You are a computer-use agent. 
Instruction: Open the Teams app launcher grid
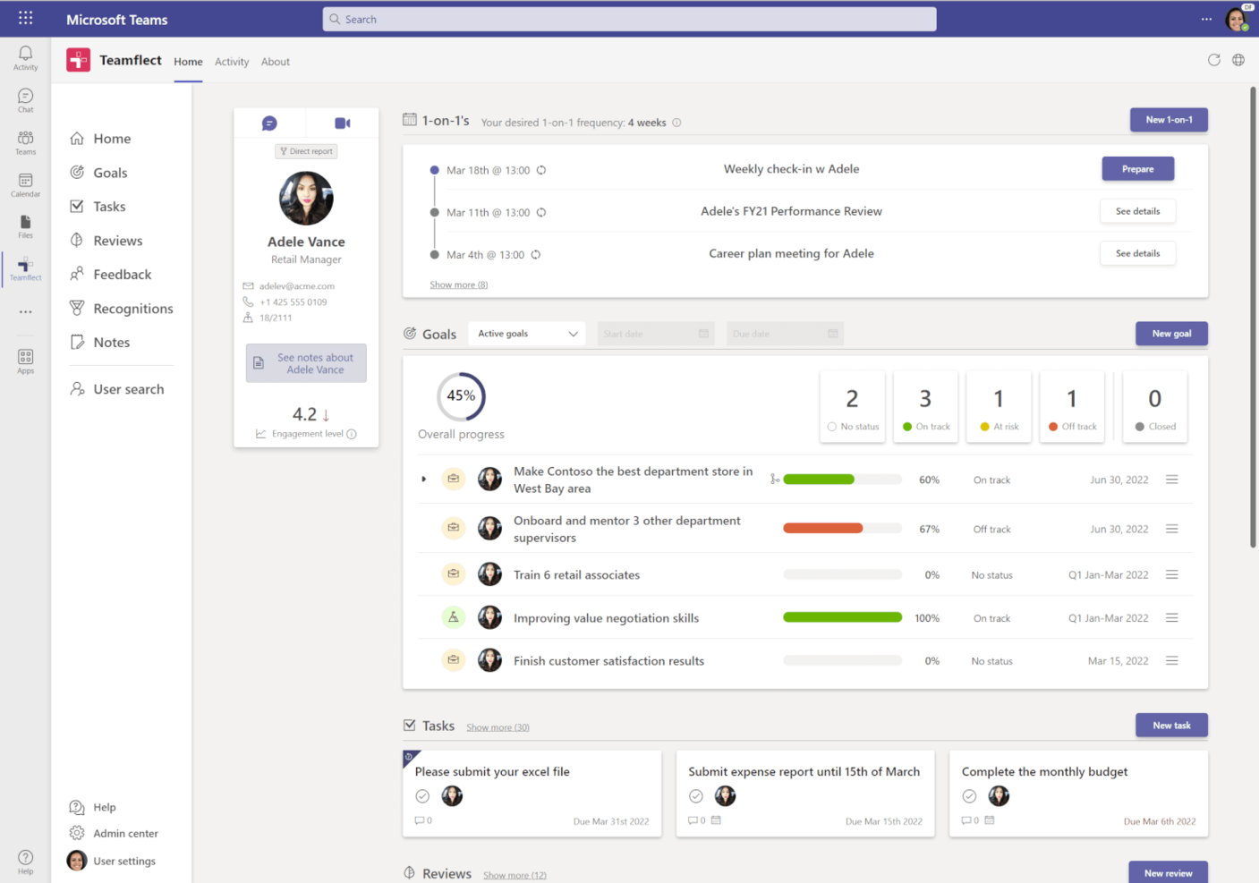[25, 18]
